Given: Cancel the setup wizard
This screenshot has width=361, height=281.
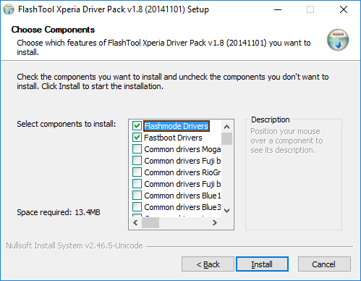Looking at the screenshot, I should (x=324, y=264).
